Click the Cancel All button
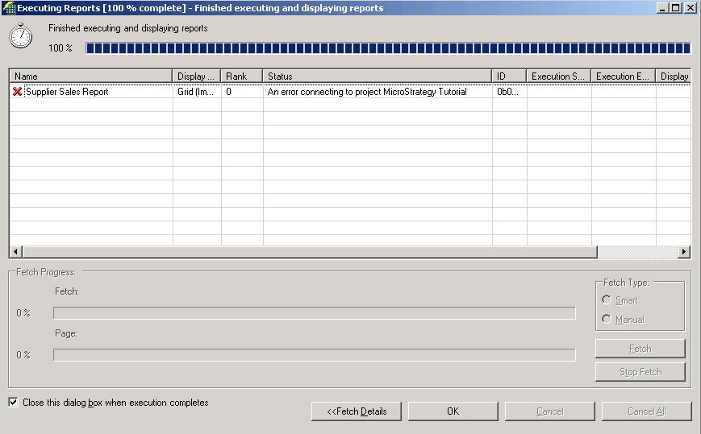Viewport: 701px width, 434px height. tap(646, 411)
